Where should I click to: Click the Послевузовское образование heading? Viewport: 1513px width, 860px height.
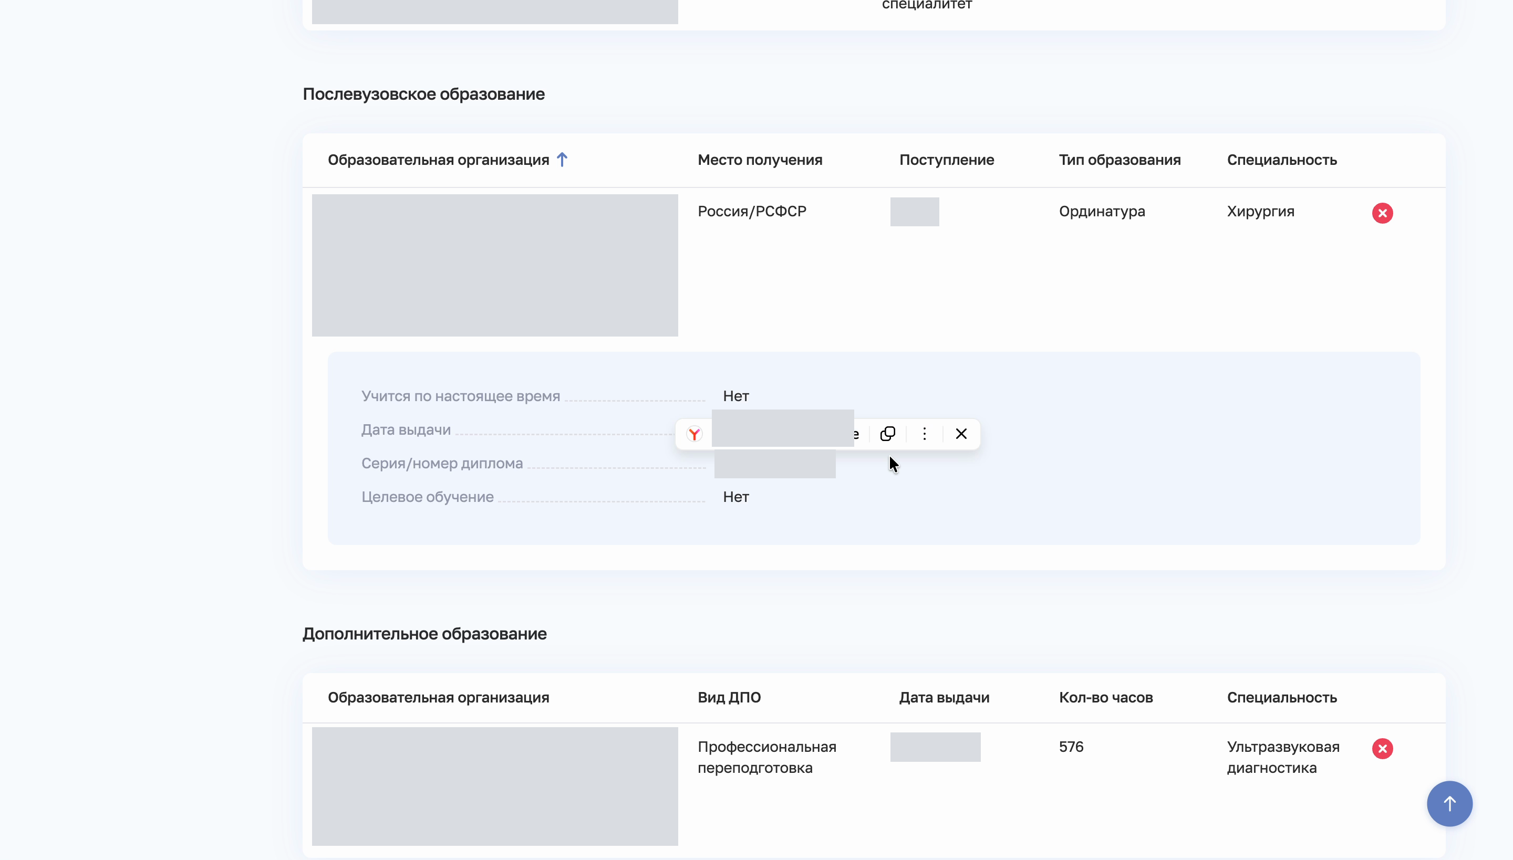tap(423, 95)
